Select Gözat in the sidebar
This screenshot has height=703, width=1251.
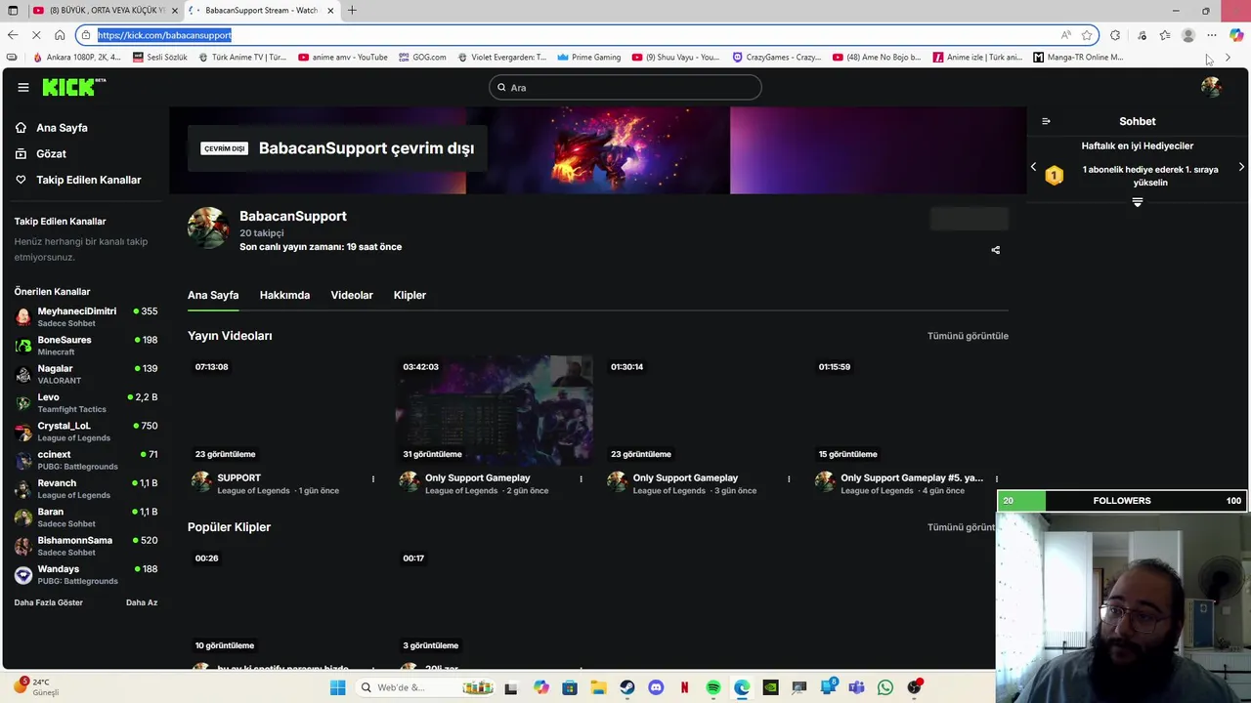(x=51, y=154)
